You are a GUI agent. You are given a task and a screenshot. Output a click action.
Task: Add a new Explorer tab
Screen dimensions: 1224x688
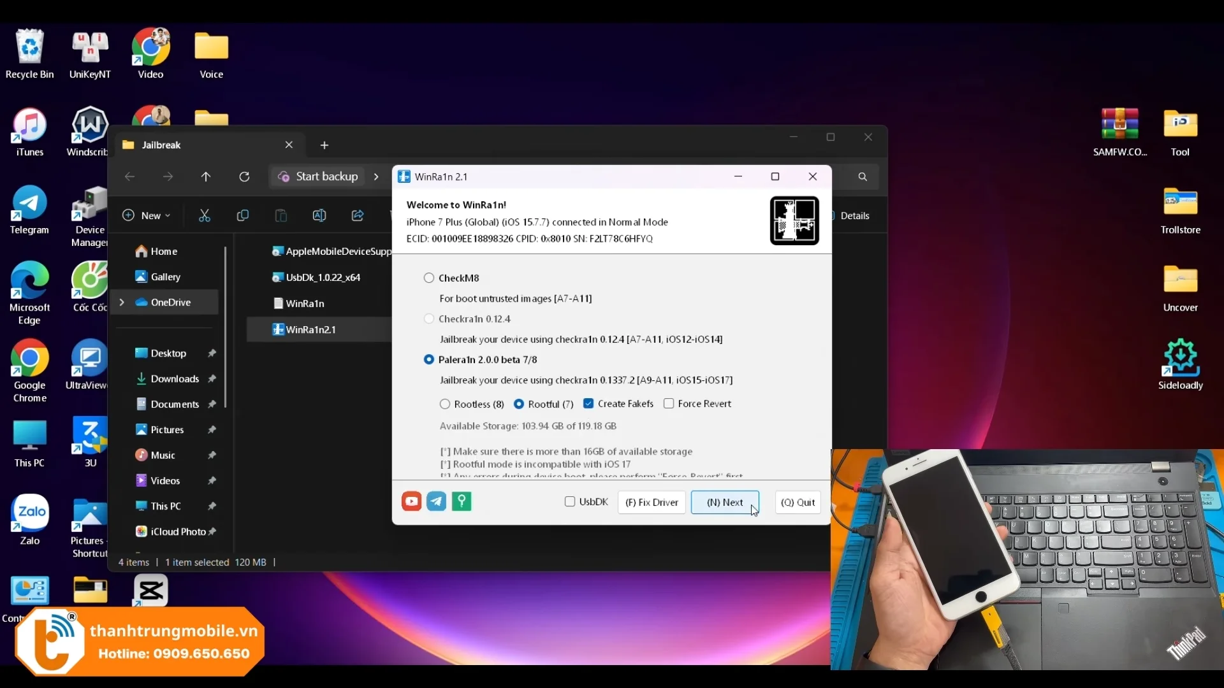[324, 145]
